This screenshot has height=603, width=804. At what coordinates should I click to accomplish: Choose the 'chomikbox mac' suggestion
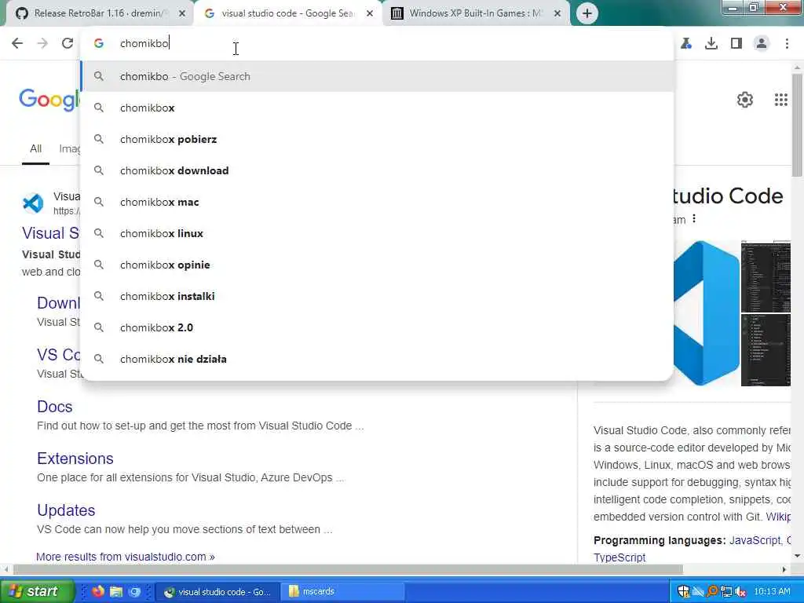[377, 202]
